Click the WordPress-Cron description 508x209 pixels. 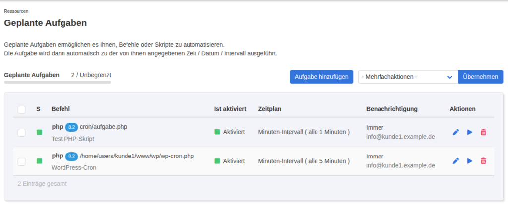pos(74,168)
